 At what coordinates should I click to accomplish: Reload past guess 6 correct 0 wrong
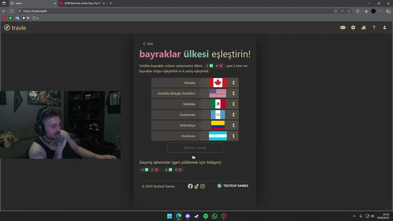(x=174, y=170)
